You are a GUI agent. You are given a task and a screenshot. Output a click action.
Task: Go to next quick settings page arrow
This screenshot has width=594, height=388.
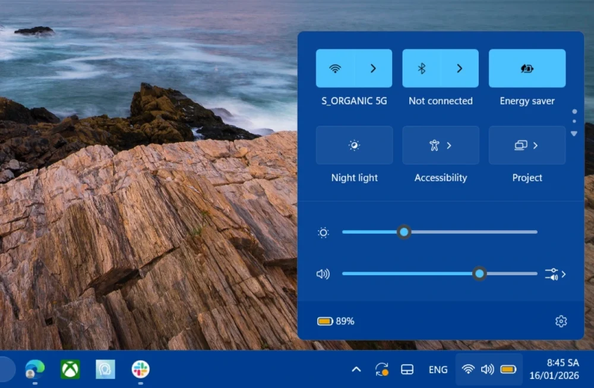pos(574,134)
